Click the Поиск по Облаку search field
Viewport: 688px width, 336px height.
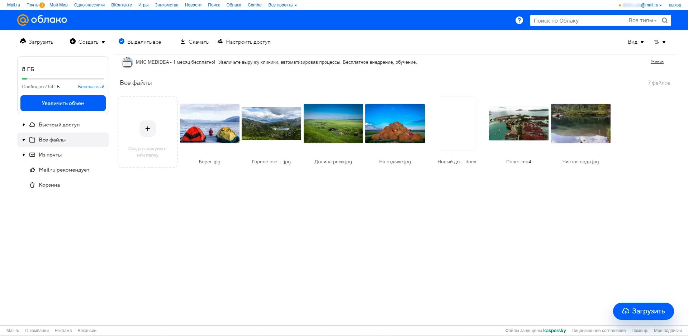click(578, 20)
